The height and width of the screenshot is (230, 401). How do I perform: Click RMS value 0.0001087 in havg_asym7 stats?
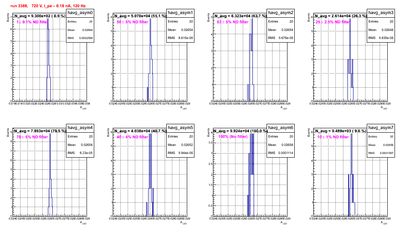pyautogui.click(x=387, y=153)
